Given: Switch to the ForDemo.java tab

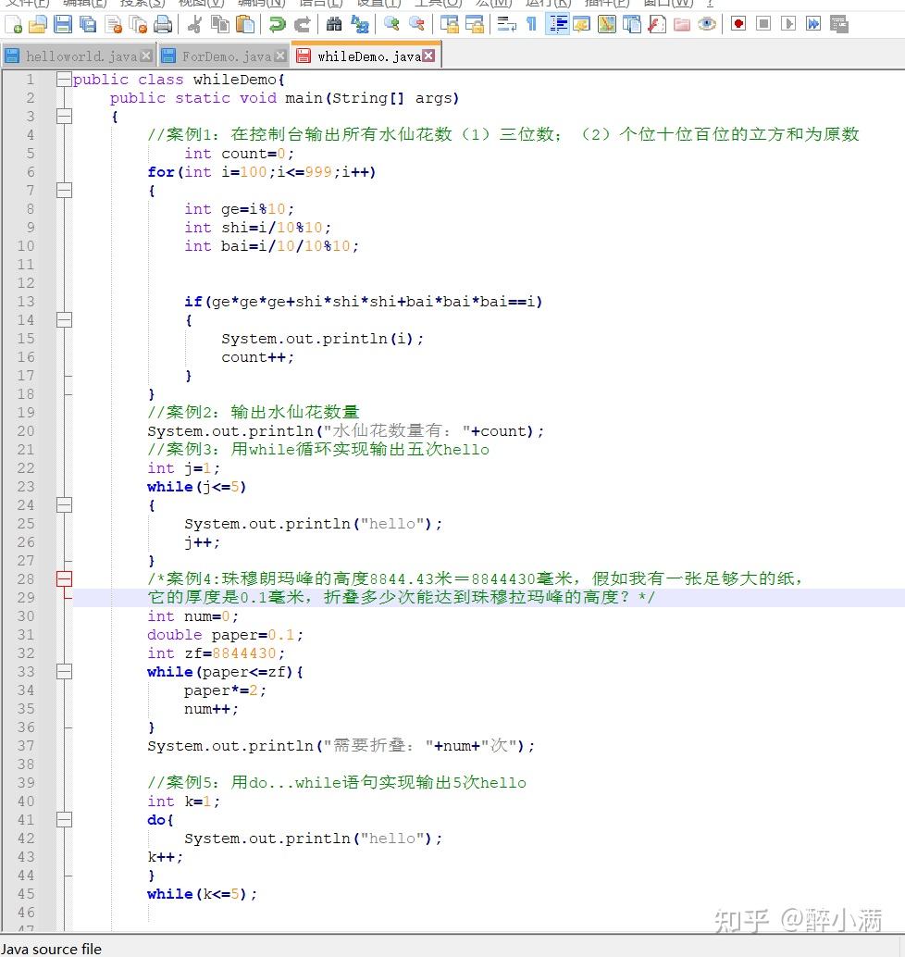Looking at the screenshot, I should 222,55.
